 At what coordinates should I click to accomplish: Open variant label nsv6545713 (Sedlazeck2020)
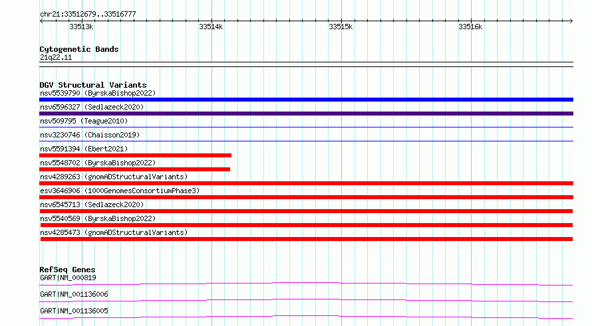92,204
